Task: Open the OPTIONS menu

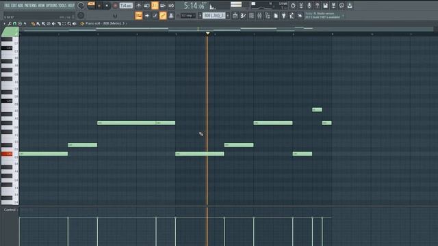Action: 51,5
